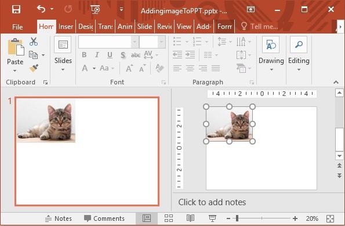Open the Animations tab
Viewport: 345px width, 226px height.
[125, 27]
